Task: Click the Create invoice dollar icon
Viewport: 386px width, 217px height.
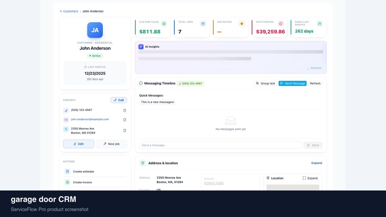Action: [67, 182]
